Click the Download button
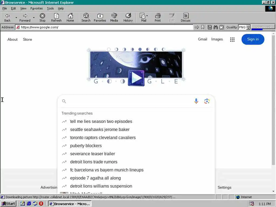 pyautogui.click(x=263, y=26)
